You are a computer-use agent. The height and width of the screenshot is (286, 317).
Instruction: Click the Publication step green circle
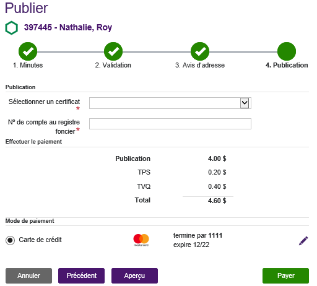tap(287, 51)
